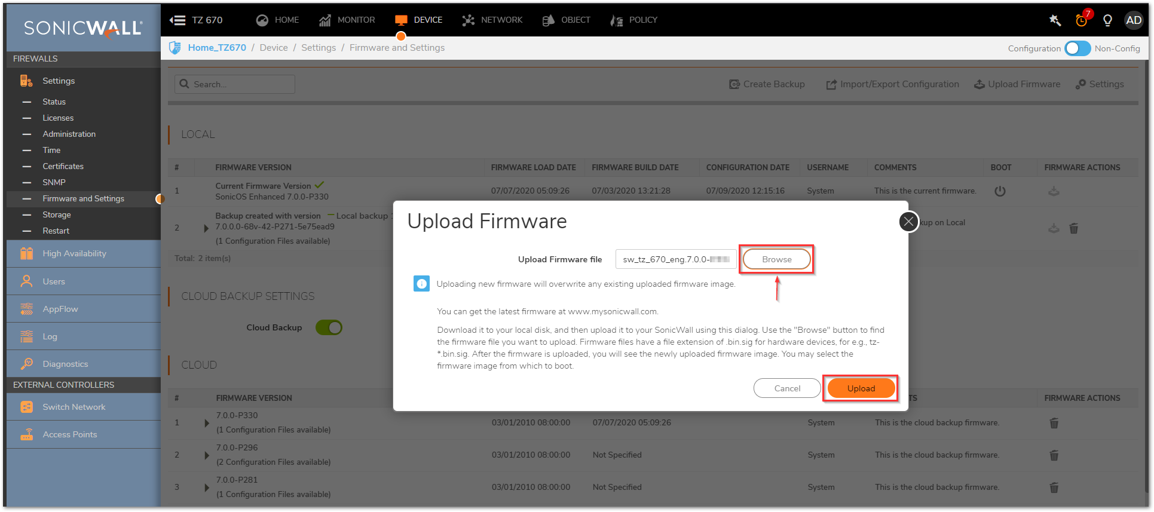Toggle the Configuration/Non-Config switch
This screenshot has width=1154, height=512.
point(1078,48)
